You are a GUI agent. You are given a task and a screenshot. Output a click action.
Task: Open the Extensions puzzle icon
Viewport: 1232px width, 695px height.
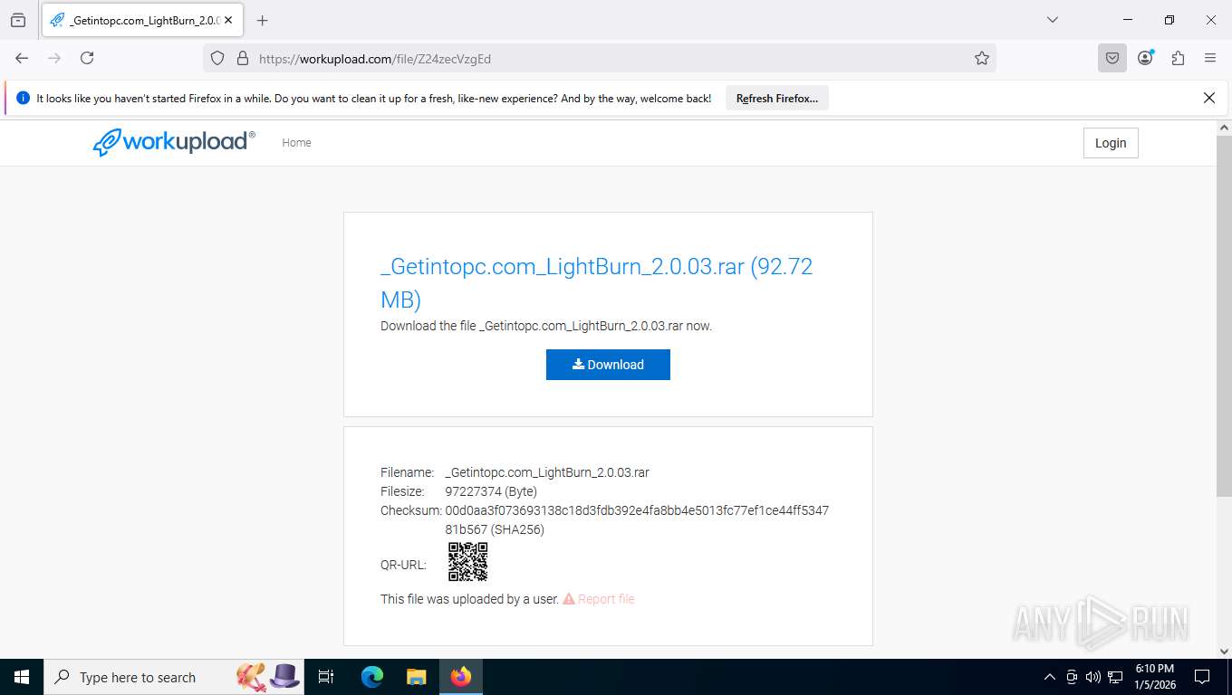[x=1178, y=58]
